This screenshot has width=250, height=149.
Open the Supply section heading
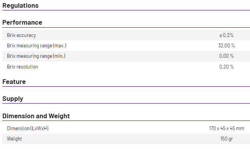13,99
